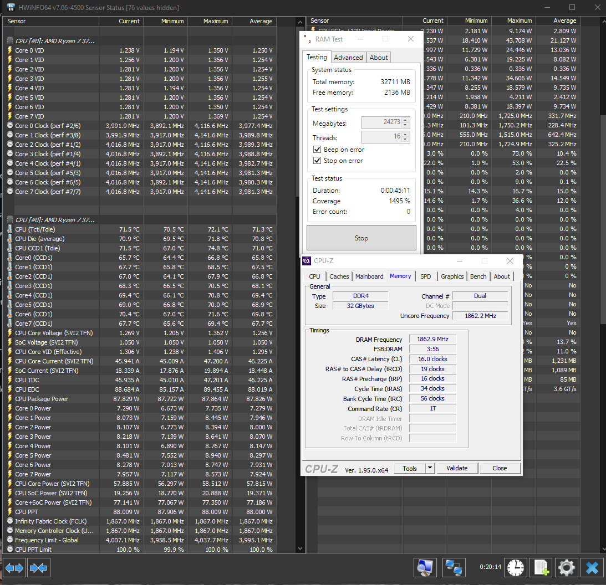The image size is (606, 585).
Task: Click clock icon beside Frequency Limit - Global
Action: pyautogui.click(x=10, y=540)
